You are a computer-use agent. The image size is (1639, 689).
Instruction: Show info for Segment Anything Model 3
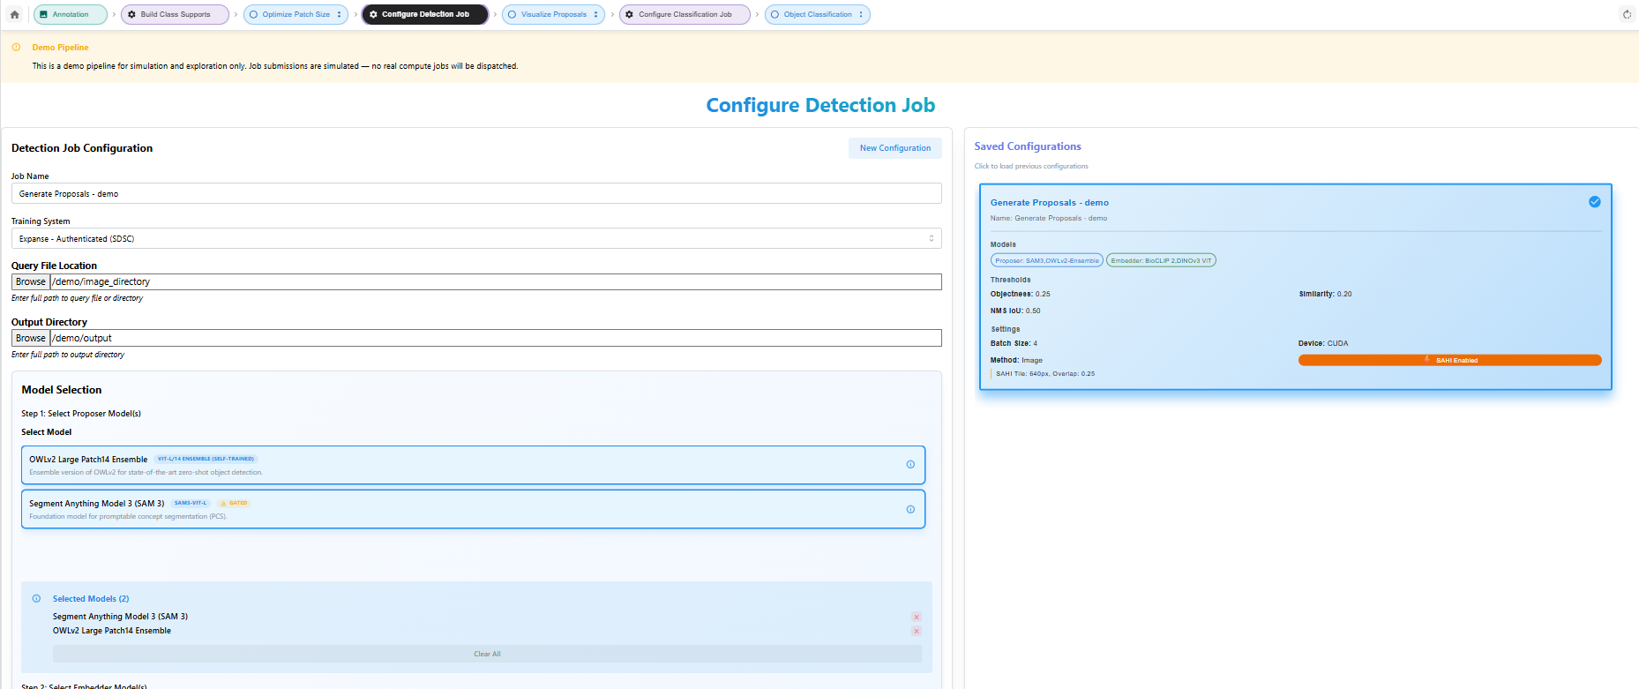(x=910, y=509)
